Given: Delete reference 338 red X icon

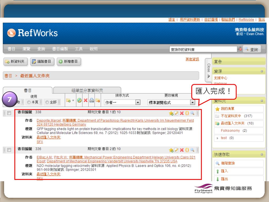Looking at the screenshot, I should (x=182, y=113).
